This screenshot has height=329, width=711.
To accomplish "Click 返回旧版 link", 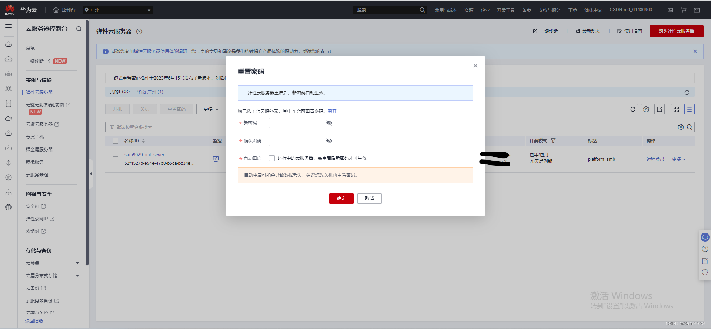I will click(x=34, y=321).
